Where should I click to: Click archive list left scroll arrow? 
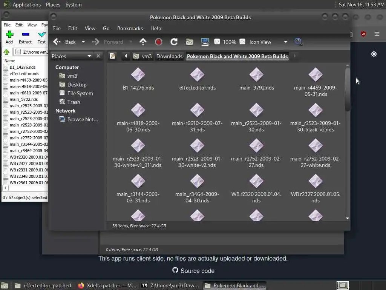pos(5,188)
